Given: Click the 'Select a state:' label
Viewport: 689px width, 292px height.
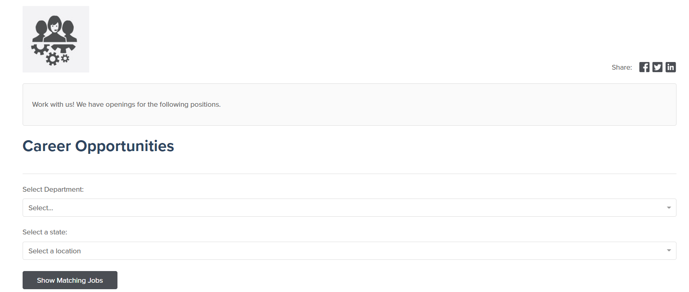Looking at the screenshot, I should (x=45, y=232).
